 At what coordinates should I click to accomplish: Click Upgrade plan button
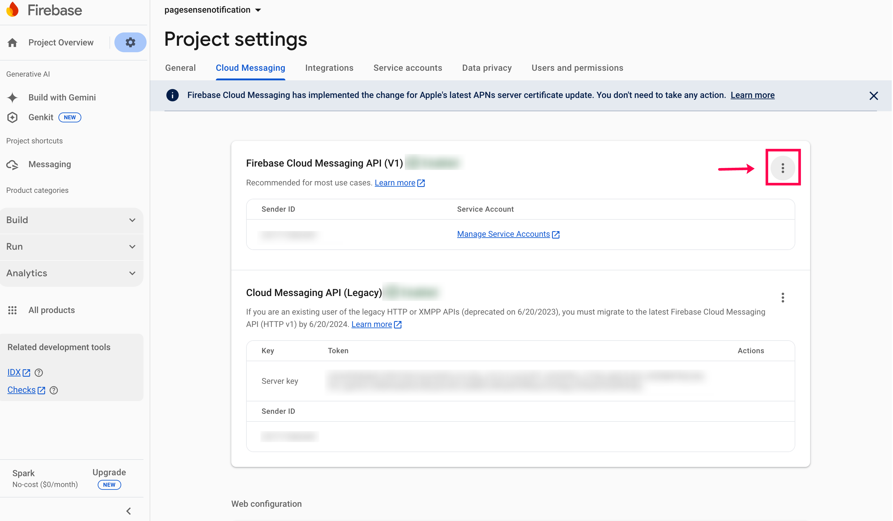109,472
